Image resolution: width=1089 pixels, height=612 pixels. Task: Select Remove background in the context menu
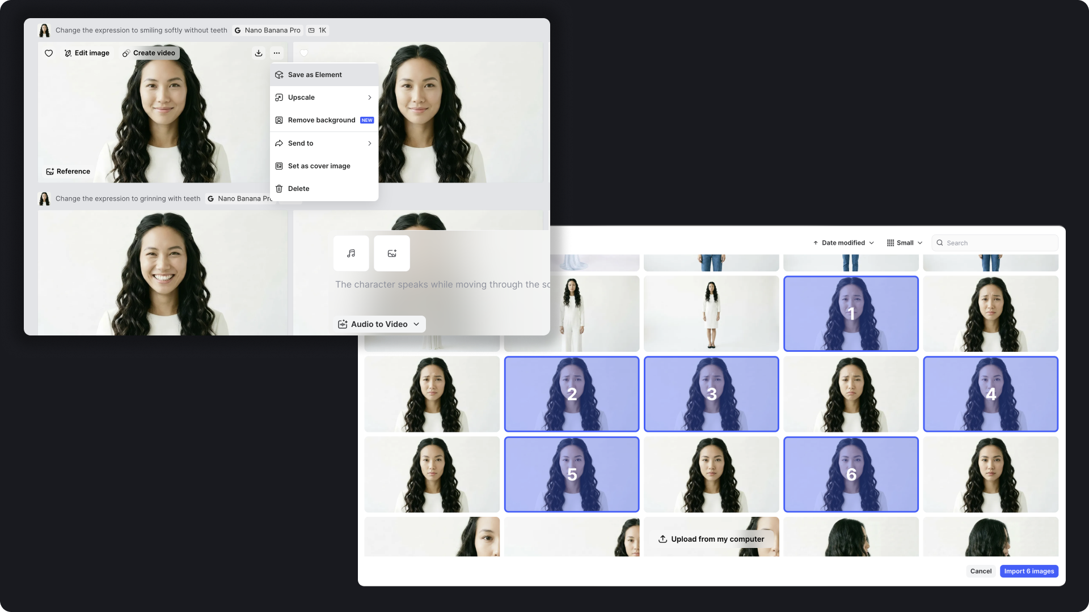[x=324, y=120]
